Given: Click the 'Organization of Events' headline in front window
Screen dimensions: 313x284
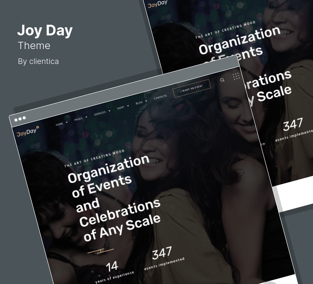Looking at the screenshot, I should tap(109, 176).
